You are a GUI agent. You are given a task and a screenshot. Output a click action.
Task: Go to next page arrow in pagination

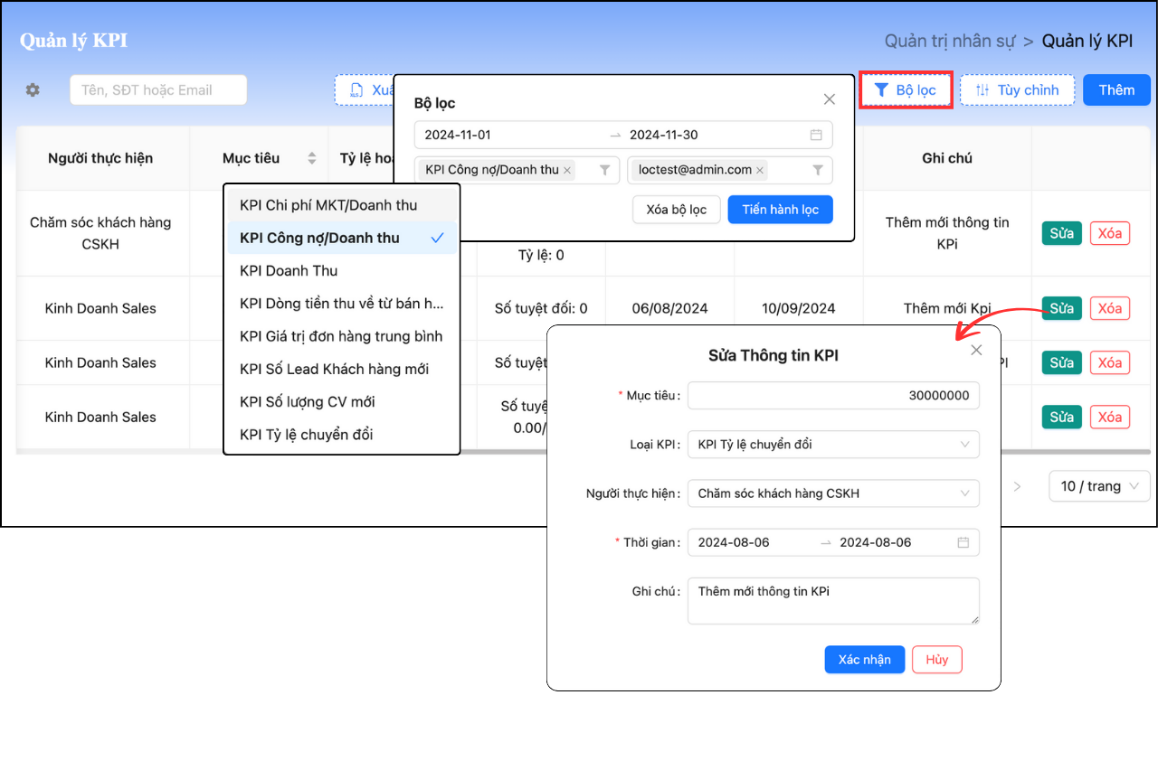1017,486
